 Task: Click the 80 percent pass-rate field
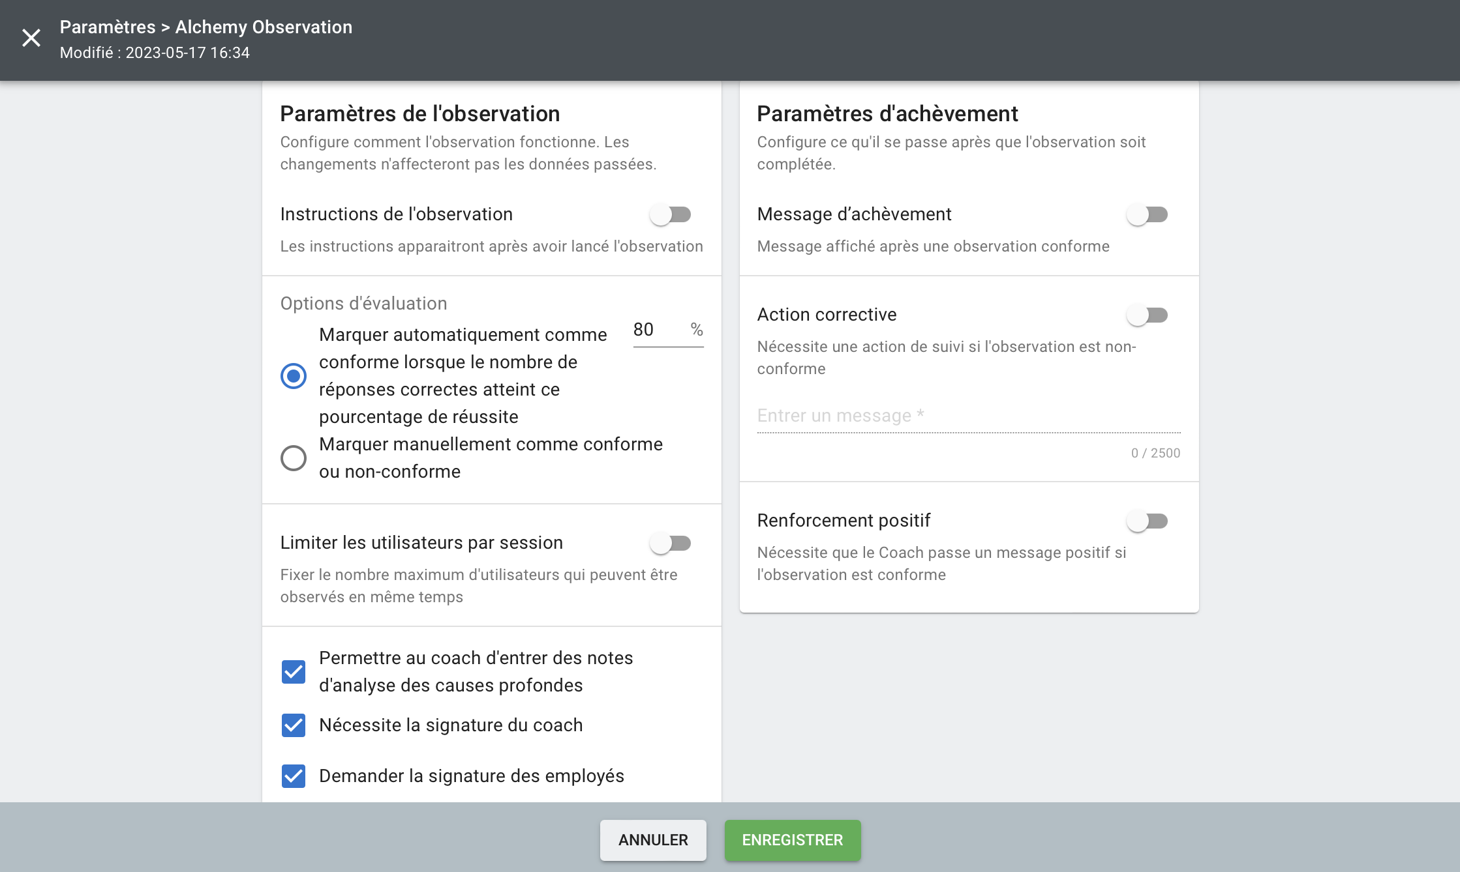(x=656, y=330)
